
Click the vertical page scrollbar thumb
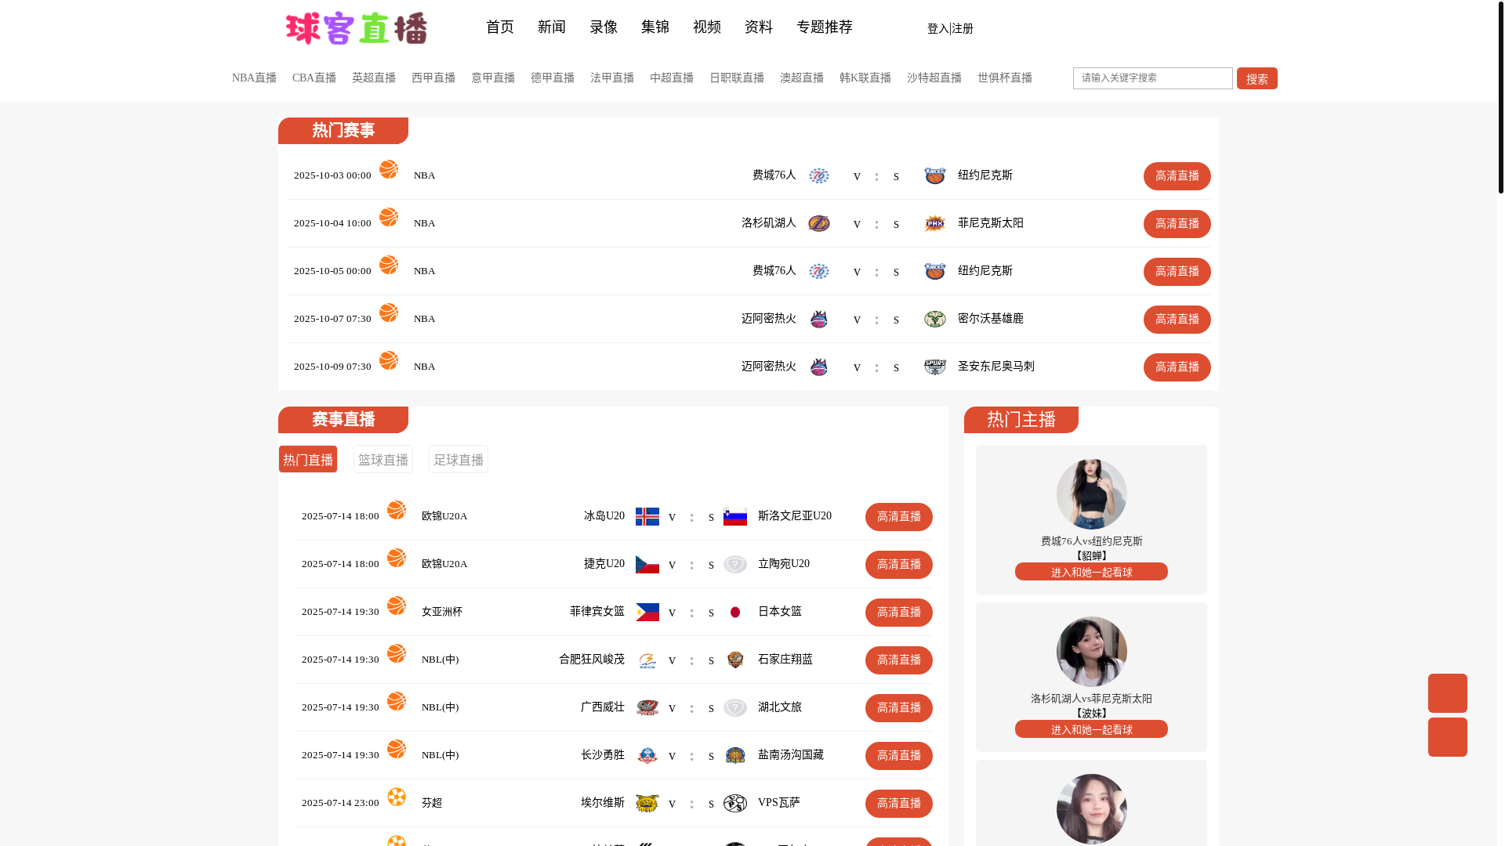pyautogui.click(x=1500, y=96)
